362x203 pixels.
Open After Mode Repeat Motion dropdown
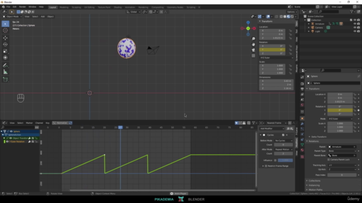coord(283,149)
